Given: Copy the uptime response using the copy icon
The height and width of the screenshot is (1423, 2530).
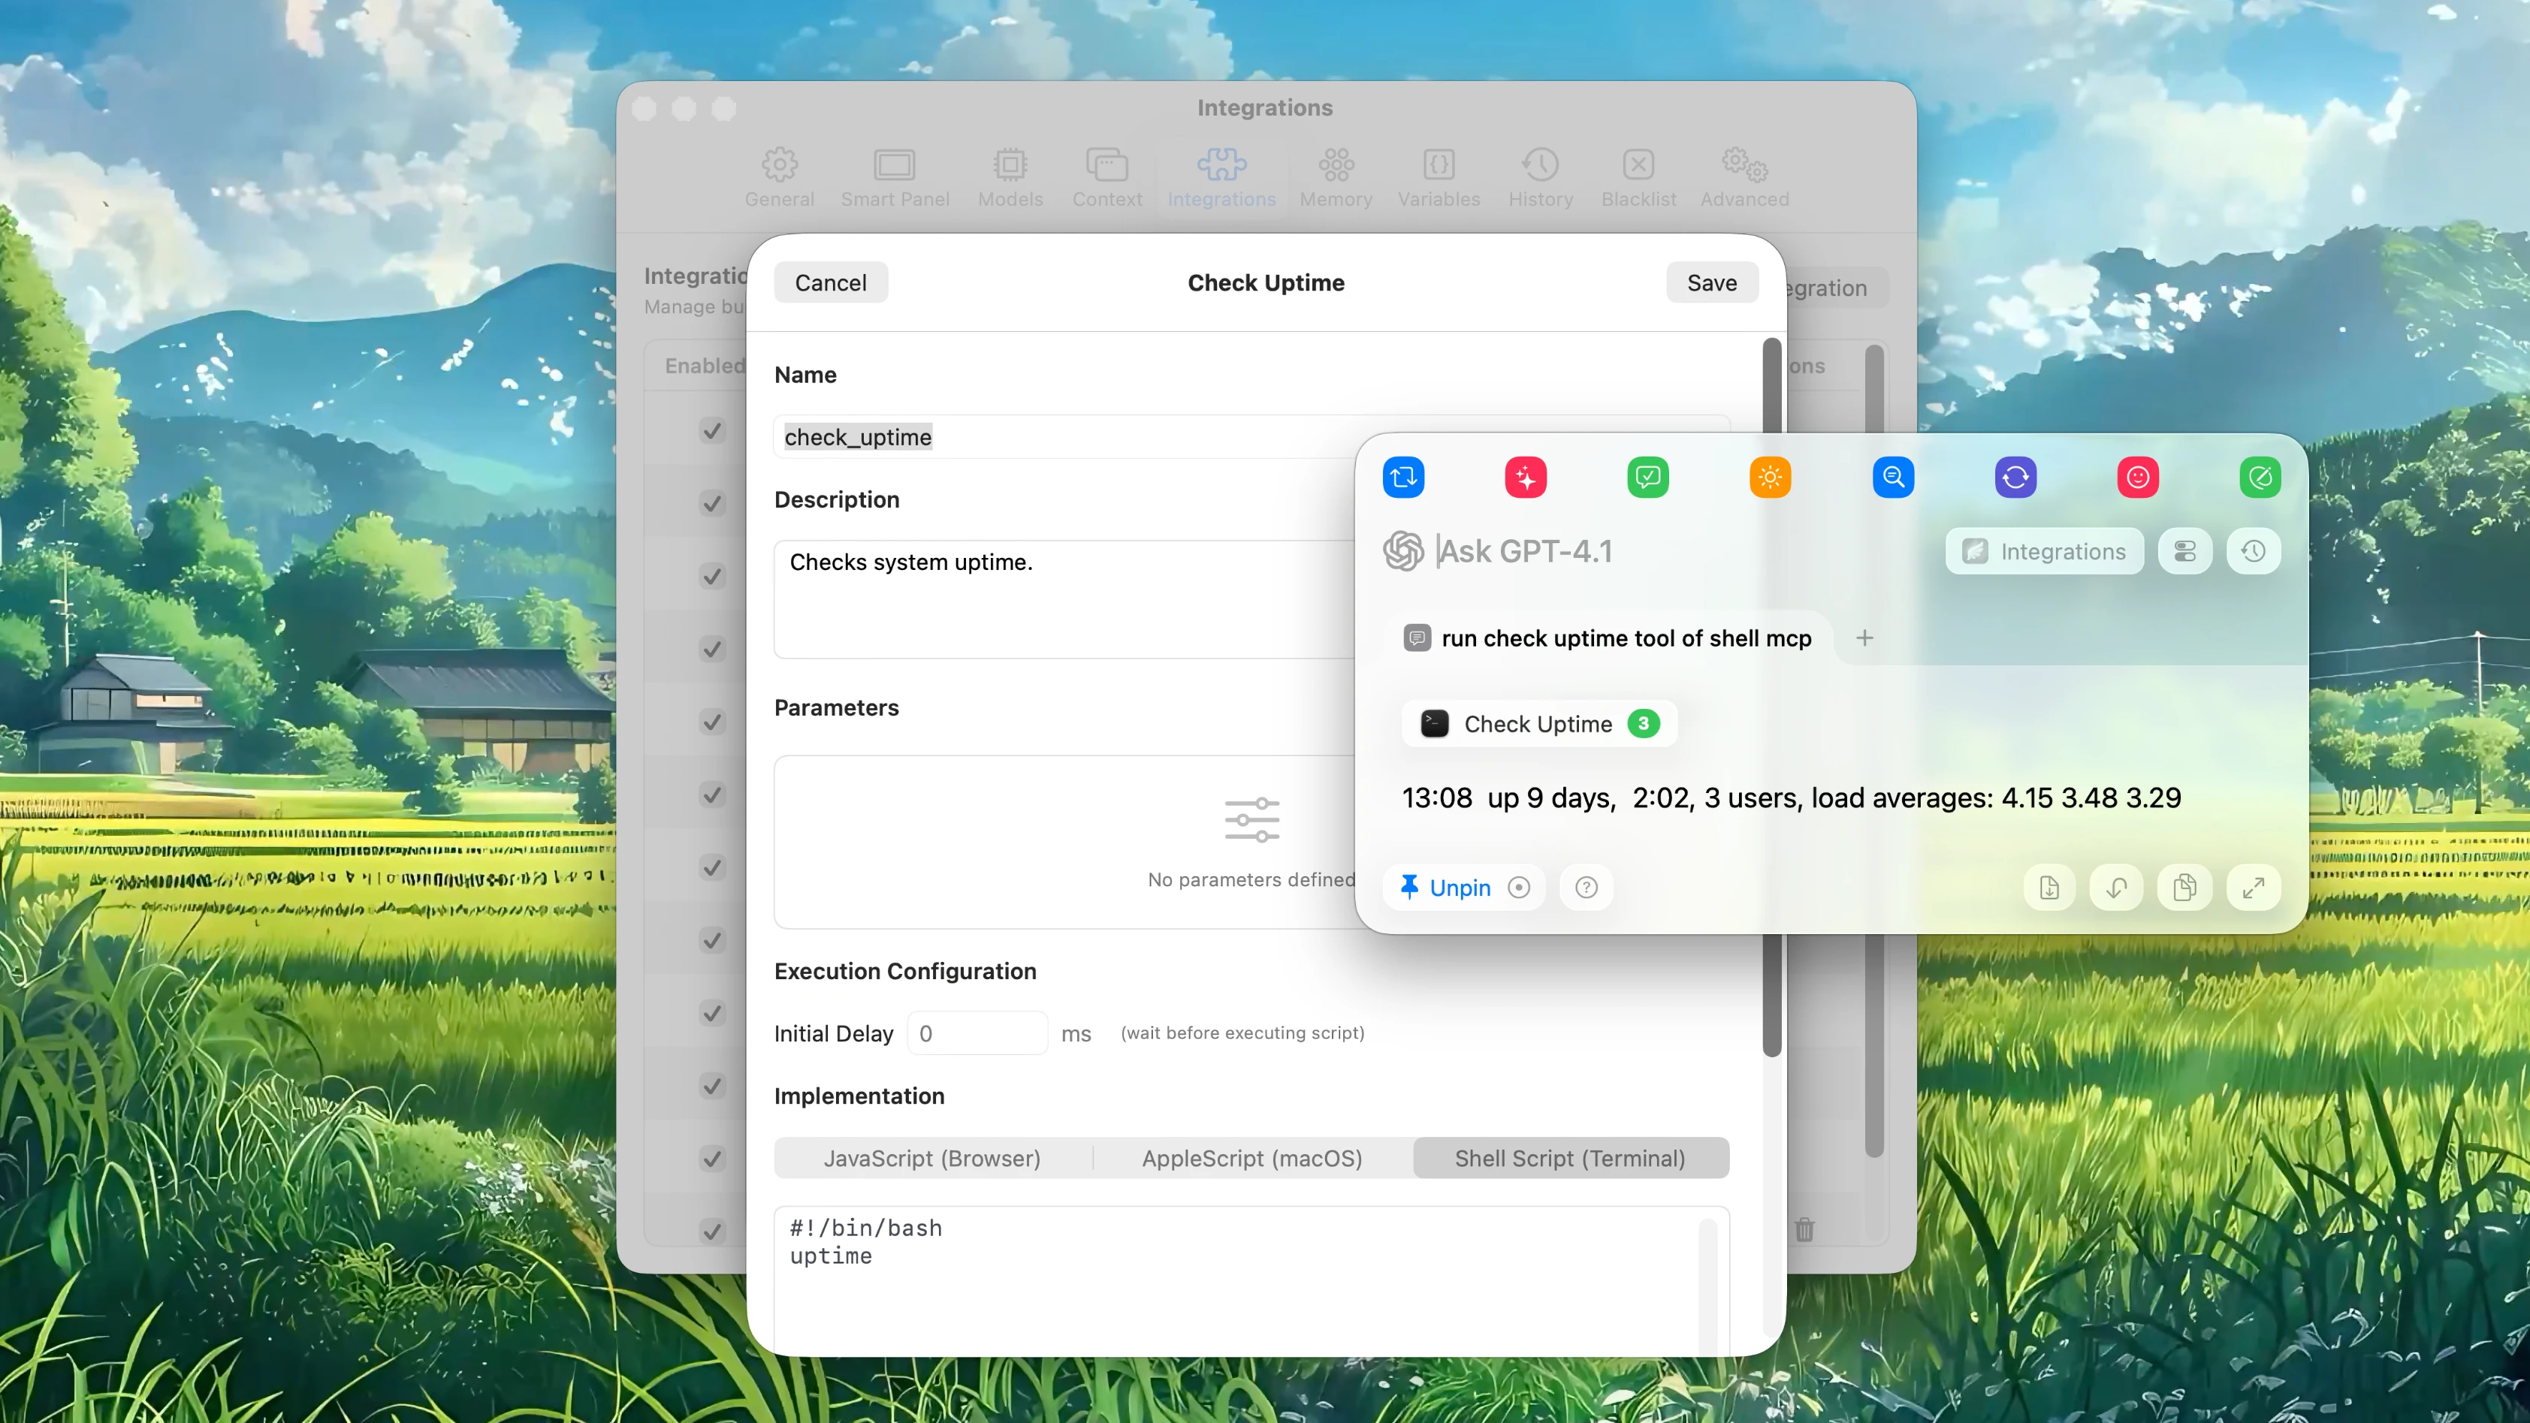Looking at the screenshot, I should click(x=2184, y=887).
